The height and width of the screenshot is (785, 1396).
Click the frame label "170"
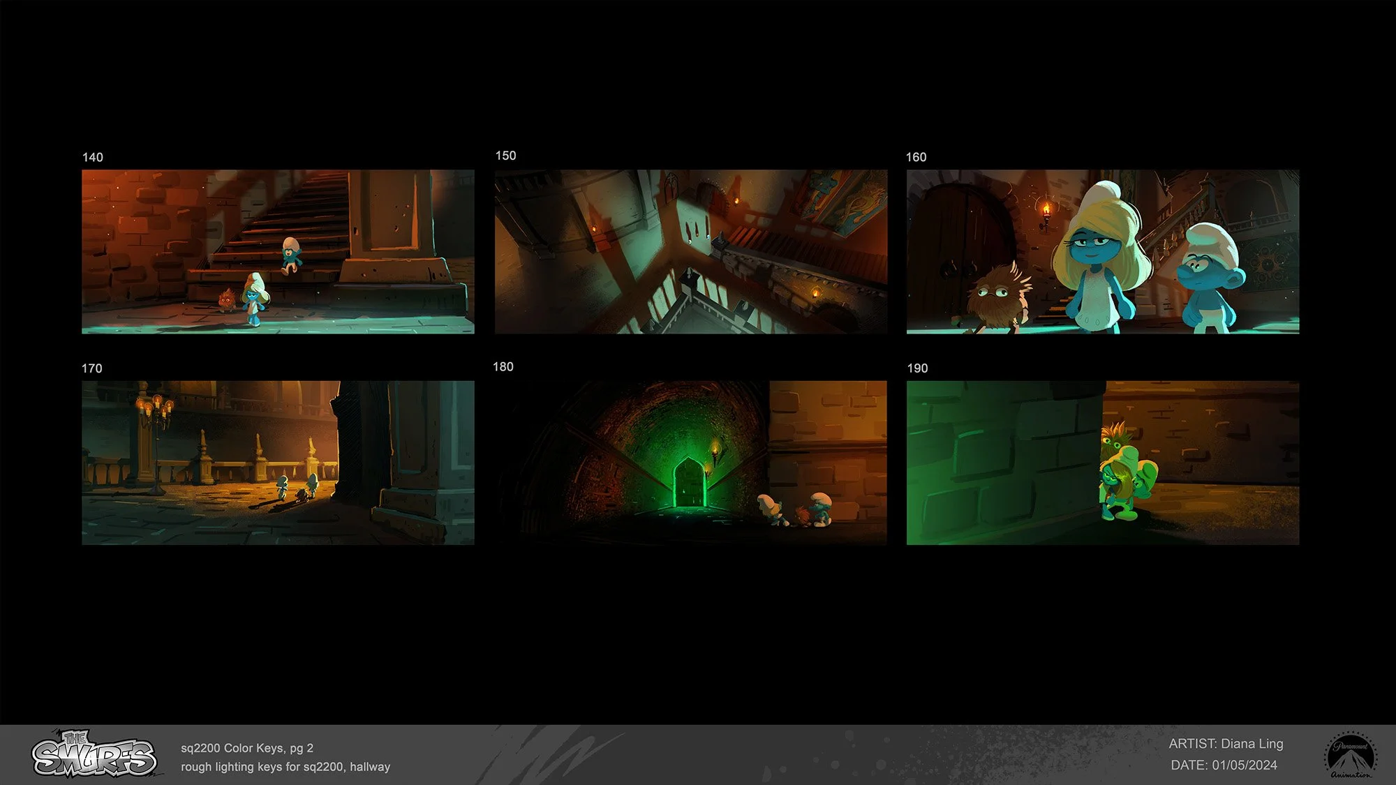(92, 368)
